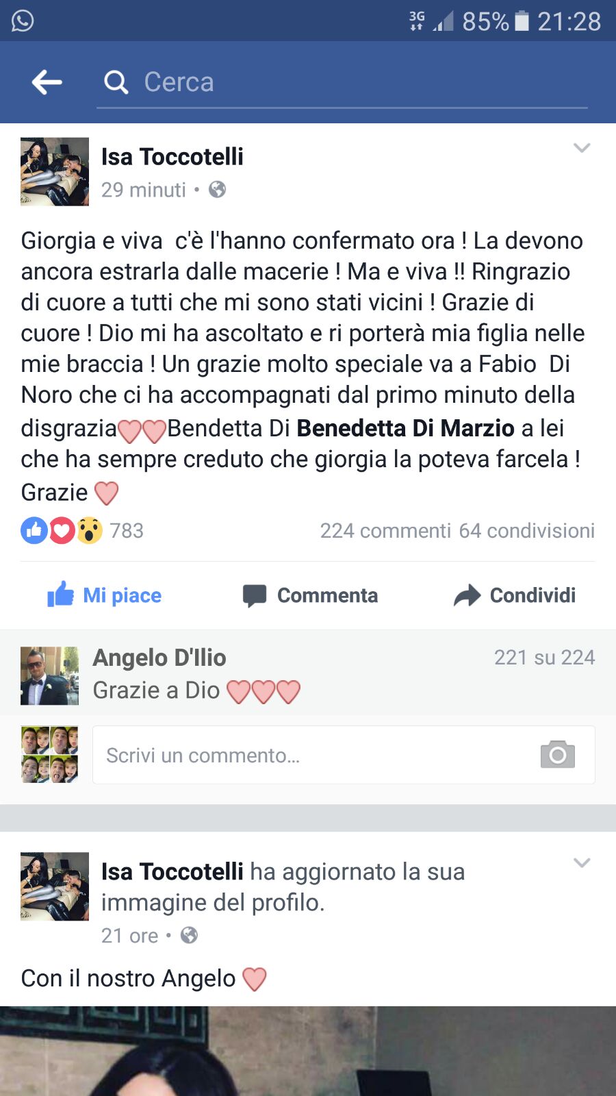Tap the globe privacy icon beside 29 minuti

pyautogui.click(x=217, y=189)
